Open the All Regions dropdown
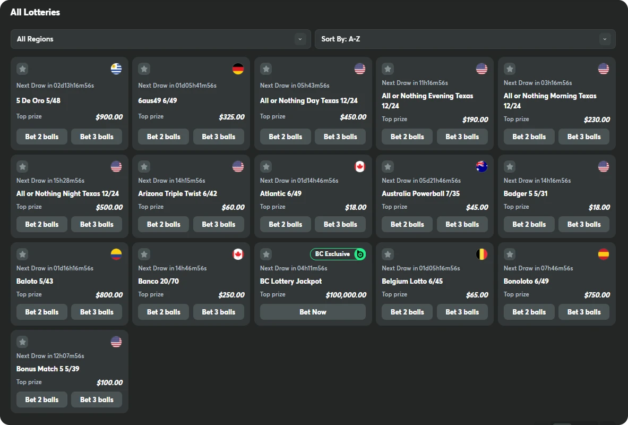Viewport: 628px width, 425px height. pos(160,39)
